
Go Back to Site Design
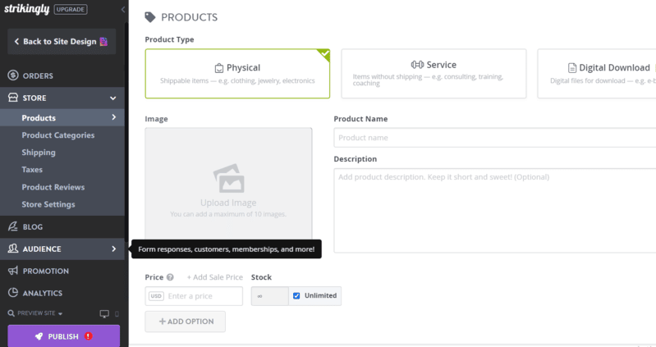[x=62, y=41]
